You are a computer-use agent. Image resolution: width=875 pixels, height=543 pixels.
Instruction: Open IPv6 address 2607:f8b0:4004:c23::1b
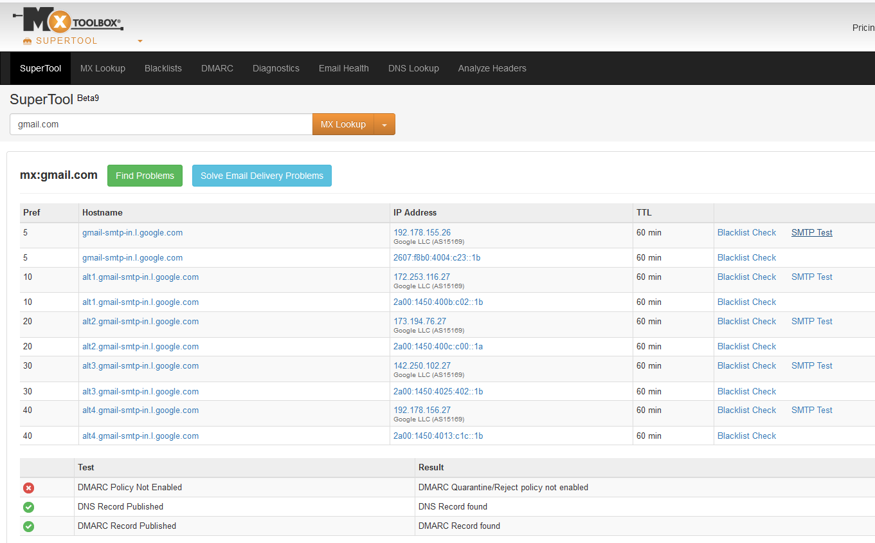click(x=437, y=258)
